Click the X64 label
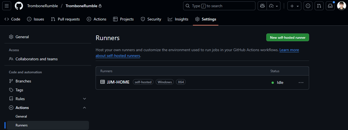The height and width of the screenshot is (130, 348). pos(181,82)
